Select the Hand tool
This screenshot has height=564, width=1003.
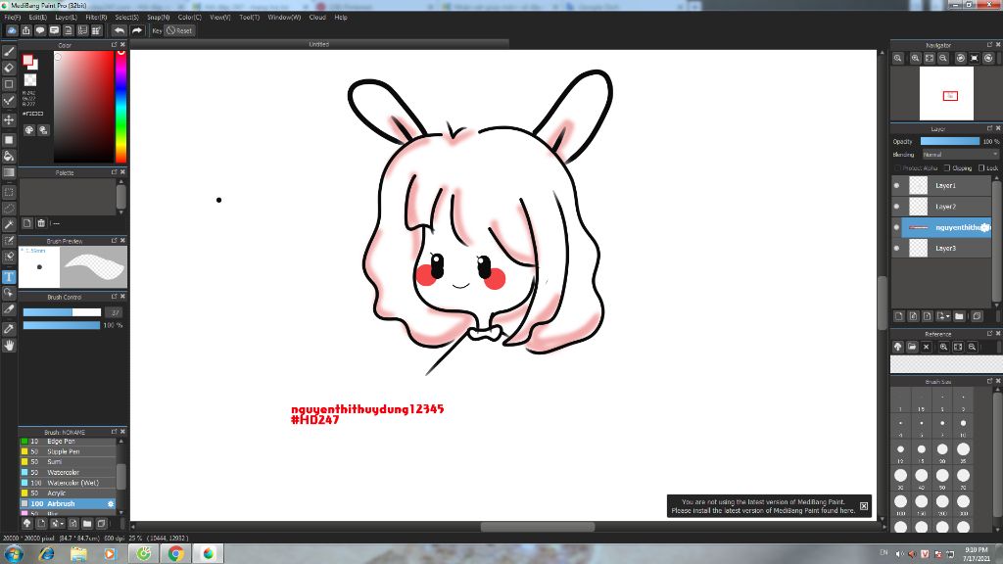click(9, 346)
